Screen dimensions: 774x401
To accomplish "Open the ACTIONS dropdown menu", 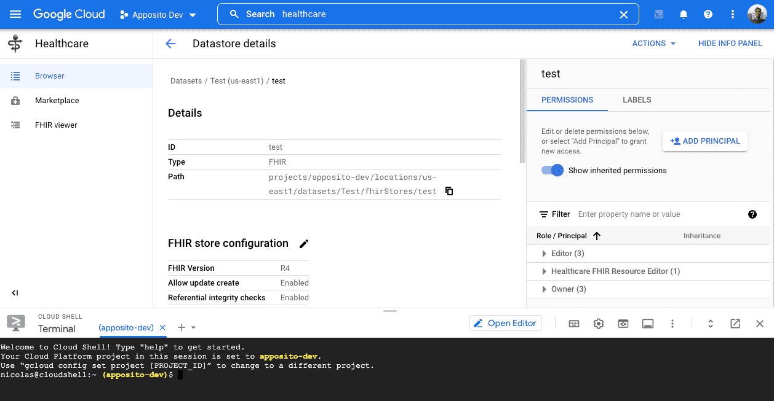I will (653, 44).
